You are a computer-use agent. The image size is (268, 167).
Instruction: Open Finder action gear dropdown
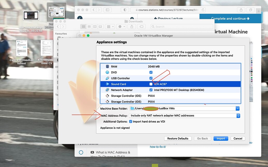coord(121,27)
